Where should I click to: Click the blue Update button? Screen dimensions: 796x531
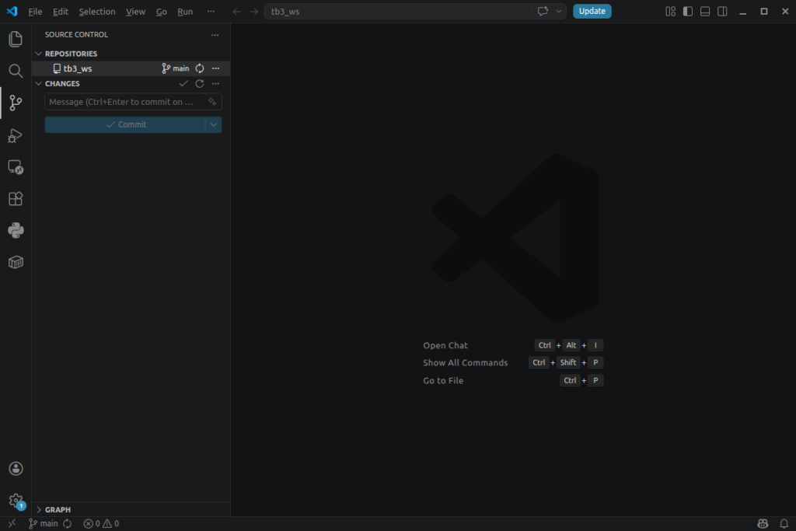(592, 11)
